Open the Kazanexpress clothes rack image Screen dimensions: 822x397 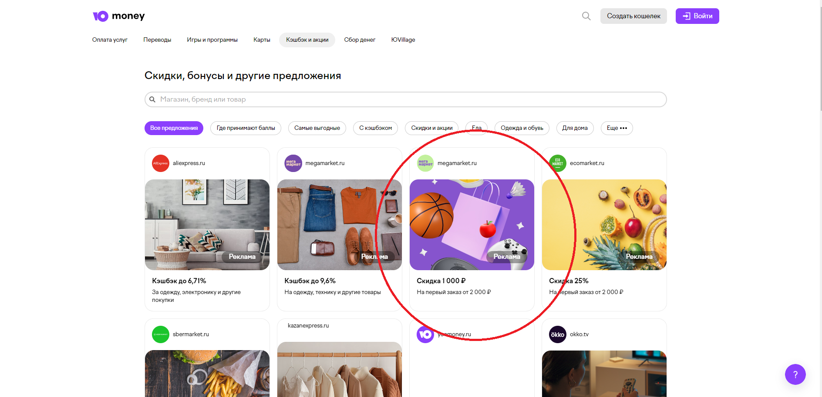tap(340, 369)
